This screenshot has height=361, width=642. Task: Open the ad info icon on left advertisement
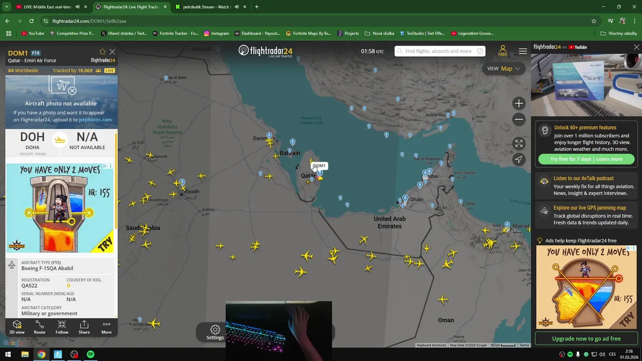point(105,166)
